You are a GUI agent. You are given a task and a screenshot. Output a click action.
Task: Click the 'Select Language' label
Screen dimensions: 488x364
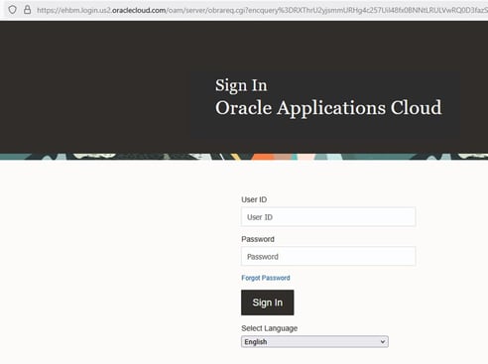(x=270, y=328)
